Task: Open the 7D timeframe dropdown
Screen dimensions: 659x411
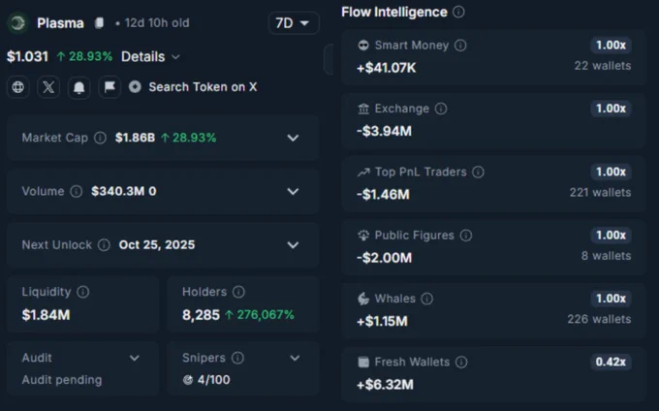Action: point(294,22)
